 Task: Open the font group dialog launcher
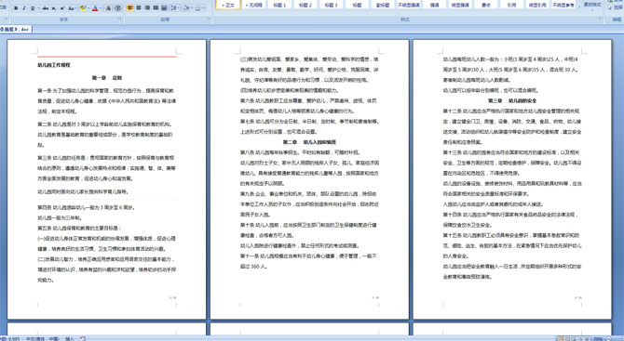point(120,20)
